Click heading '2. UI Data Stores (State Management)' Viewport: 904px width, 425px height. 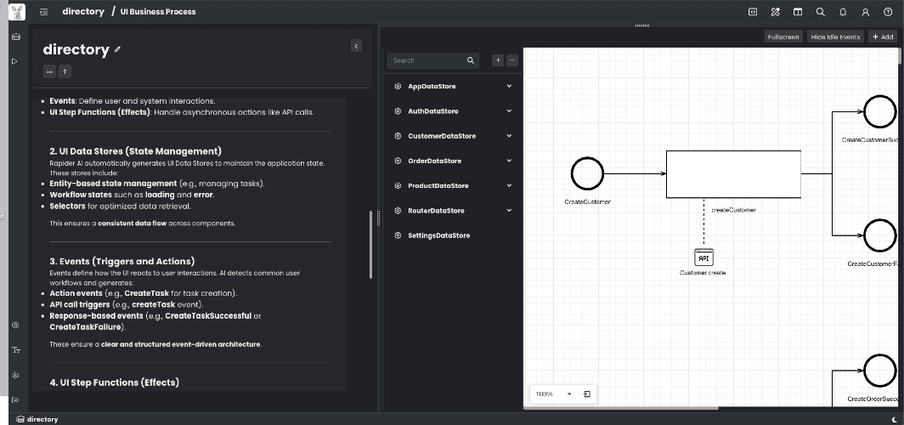(135, 151)
